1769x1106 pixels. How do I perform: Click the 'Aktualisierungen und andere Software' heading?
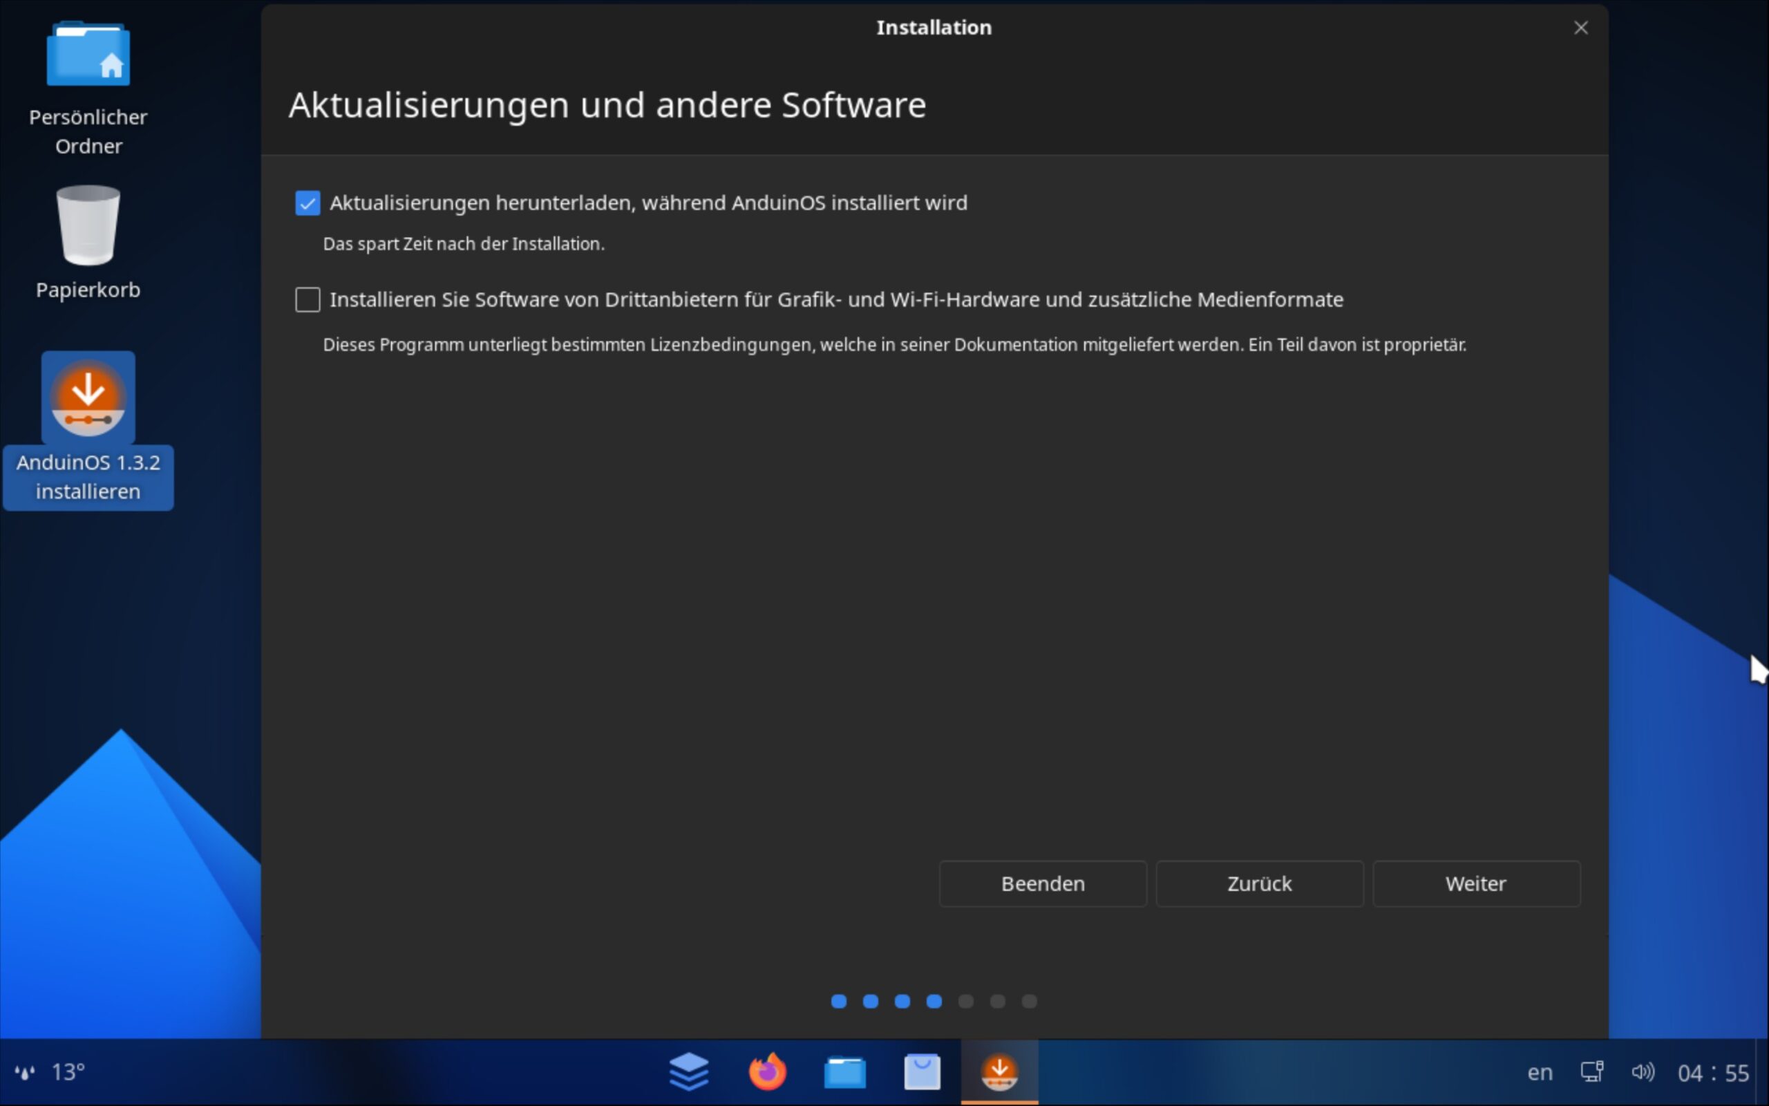(x=607, y=104)
